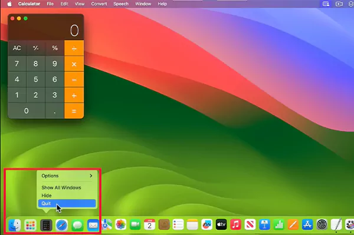The height and width of the screenshot is (235, 354).
Task: Click the Calculator icon in the Dock
Action: [x=46, y=225]
